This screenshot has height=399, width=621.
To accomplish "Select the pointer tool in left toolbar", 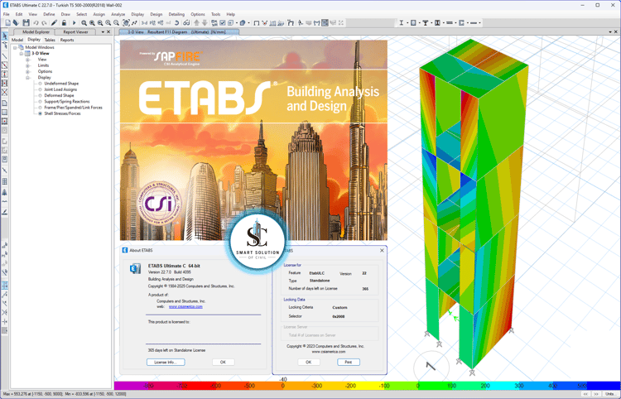I will click(x=5, y=36).
